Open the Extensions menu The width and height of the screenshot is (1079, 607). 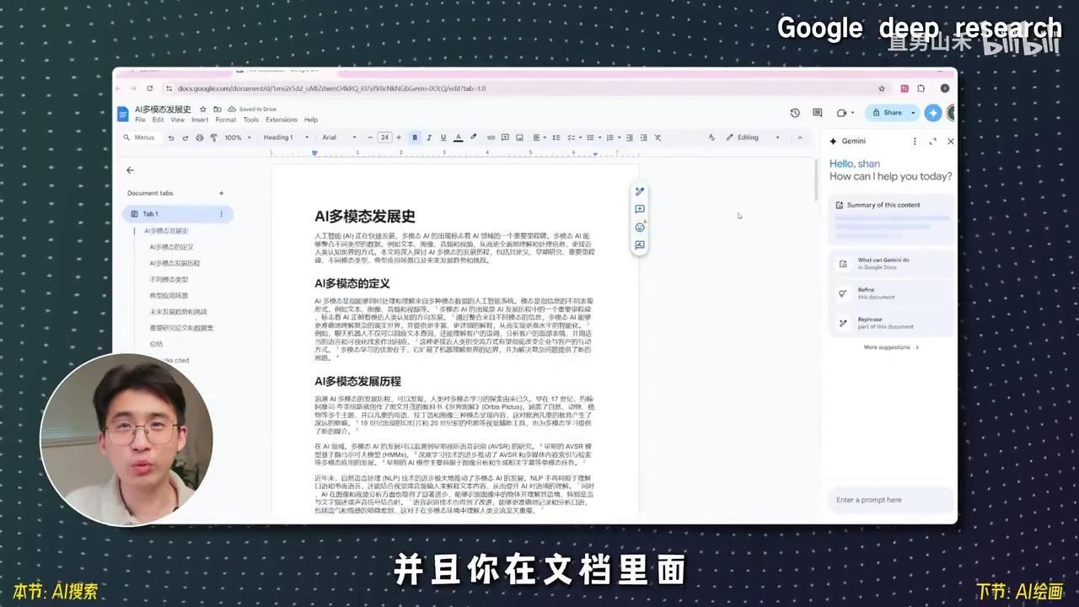pyautogui.click(x=282, y=120)
